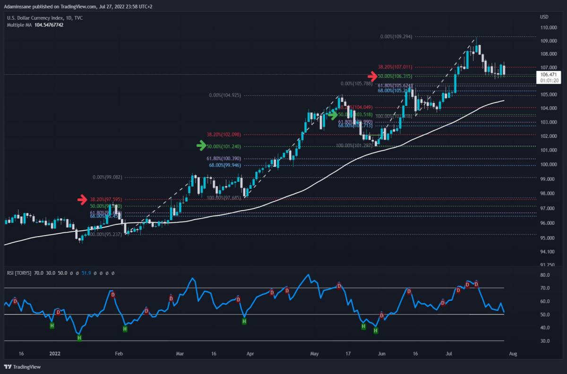Click the lowest green H marker on RSI

click(79, 338)
